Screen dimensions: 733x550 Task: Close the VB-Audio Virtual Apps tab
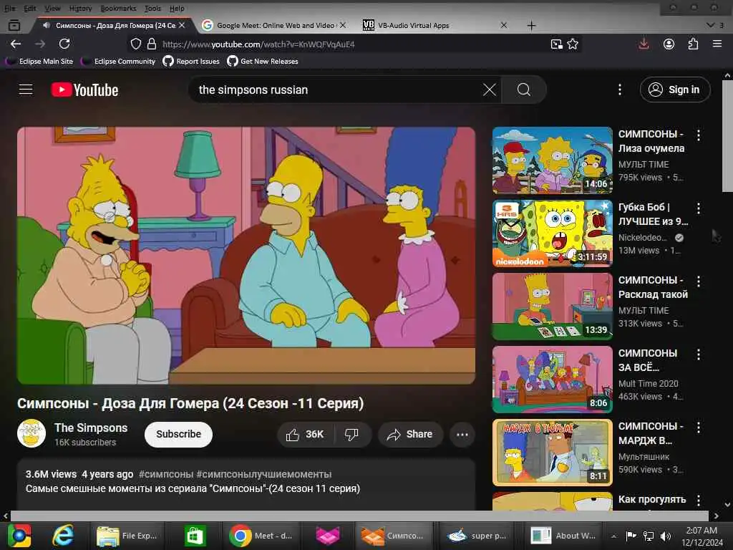coord(503,25)
